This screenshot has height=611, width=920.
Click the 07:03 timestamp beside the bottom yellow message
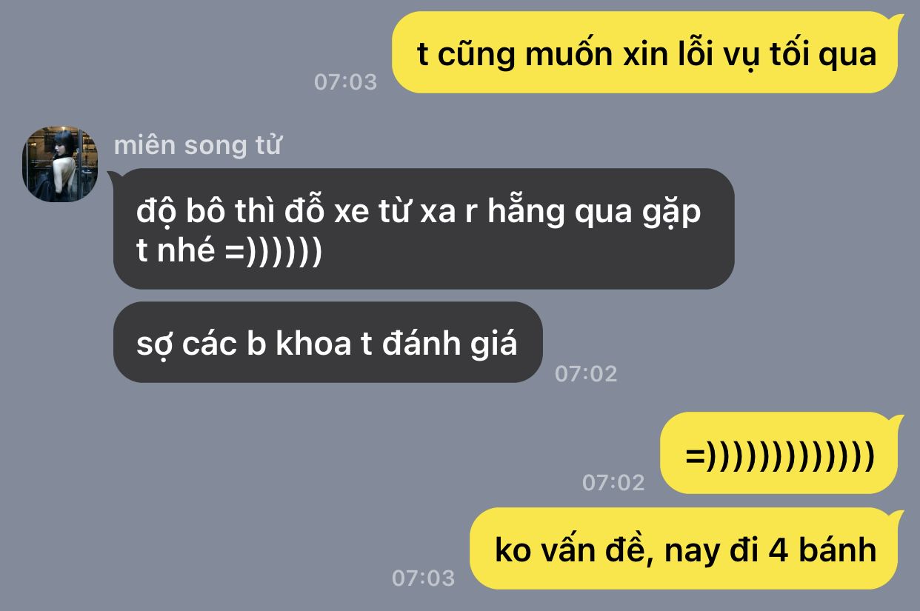(423, 578)
